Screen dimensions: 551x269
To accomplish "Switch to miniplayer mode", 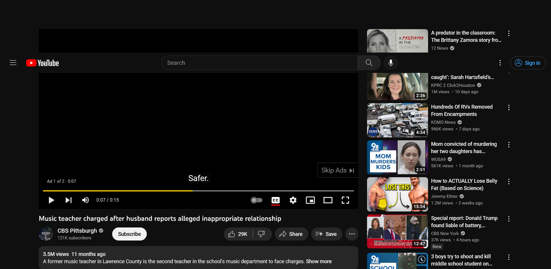I will pyautogui.click(x=310, y=200).
